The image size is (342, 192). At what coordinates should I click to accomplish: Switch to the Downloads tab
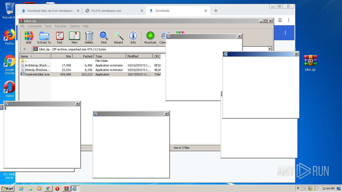pyautogui.click(x=177, y=11)
